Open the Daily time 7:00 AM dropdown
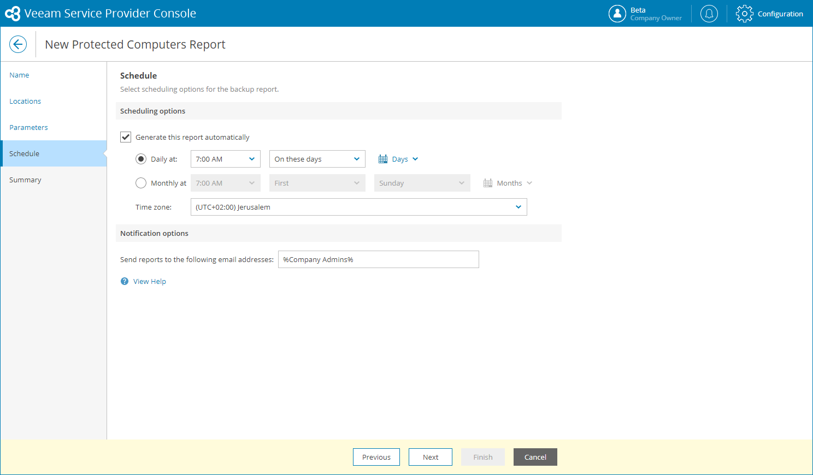The height and width of the screenshot is (475, 813). coord(226,159)
